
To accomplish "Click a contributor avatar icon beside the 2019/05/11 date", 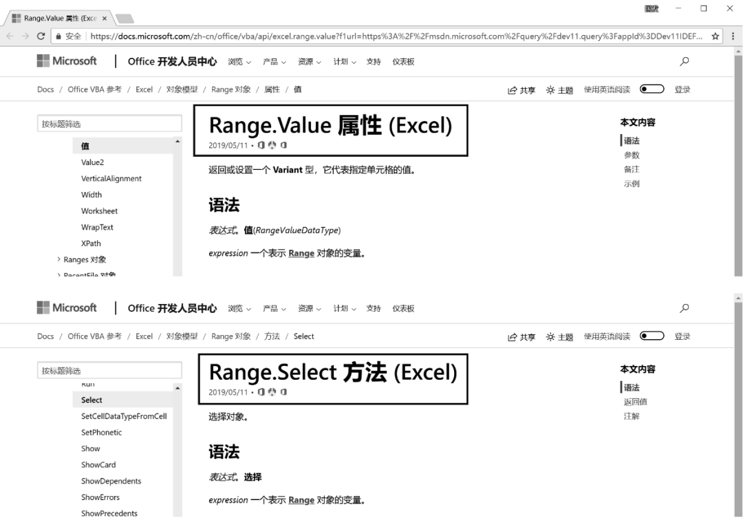I will [x=261, y=145].
